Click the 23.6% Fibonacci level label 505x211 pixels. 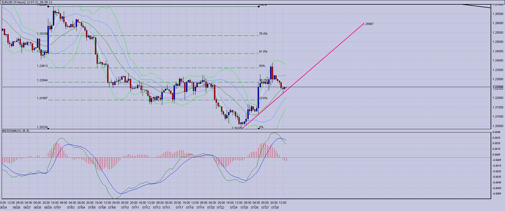(263, 98)
